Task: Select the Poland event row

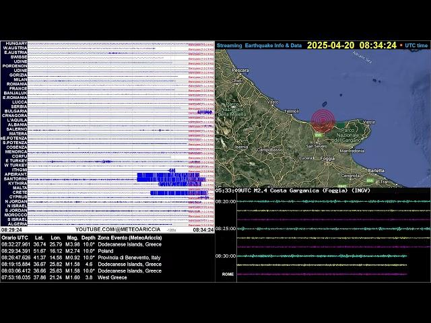Action: (x=57, y=251)
